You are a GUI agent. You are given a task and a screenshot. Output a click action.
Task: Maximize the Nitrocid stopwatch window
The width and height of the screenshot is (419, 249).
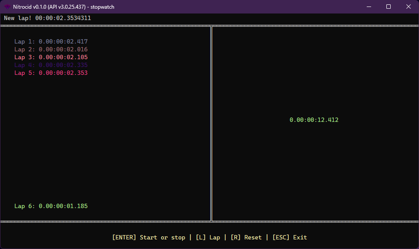(389, 7)
